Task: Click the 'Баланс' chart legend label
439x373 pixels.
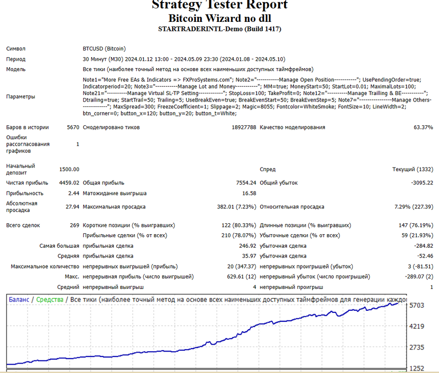Action: coord(19,300)
